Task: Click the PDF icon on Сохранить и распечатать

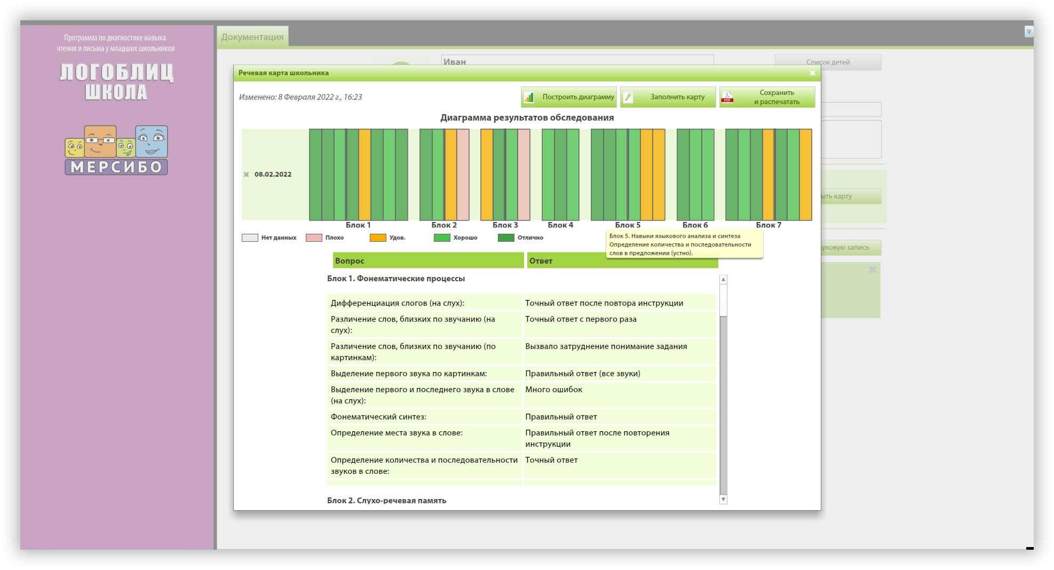Action: point(727,97)
